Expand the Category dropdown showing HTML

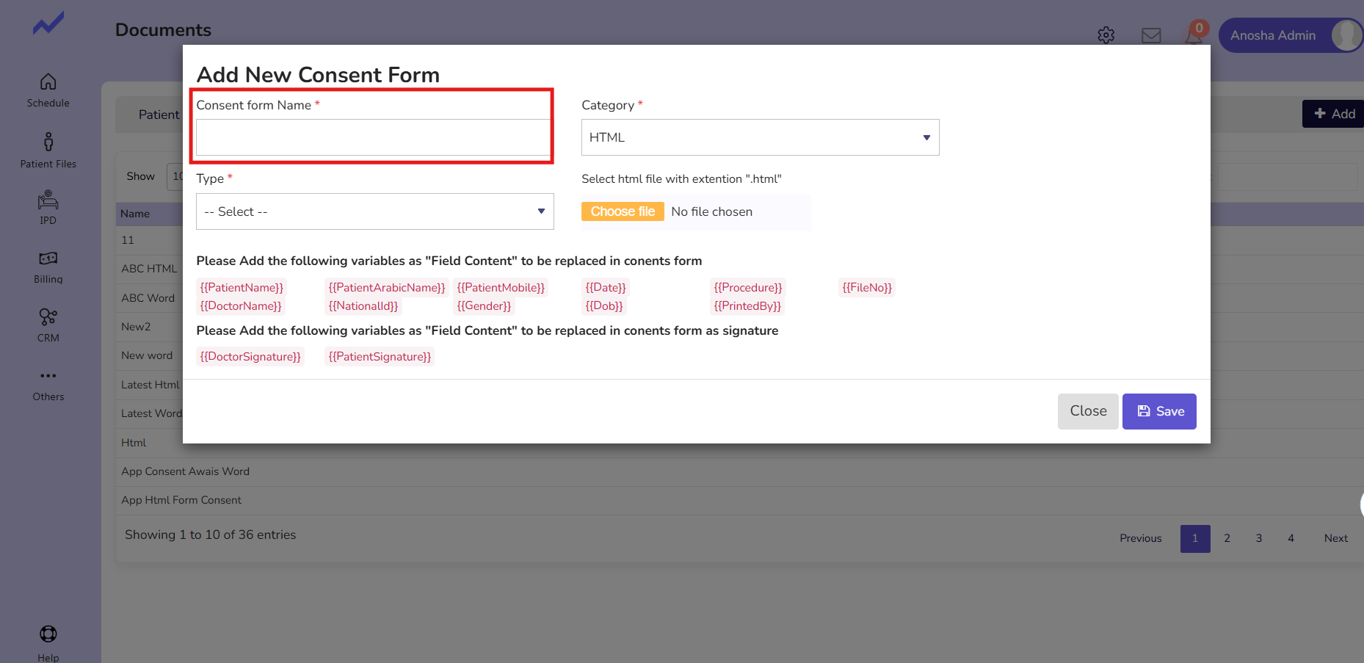pos(760,137)
